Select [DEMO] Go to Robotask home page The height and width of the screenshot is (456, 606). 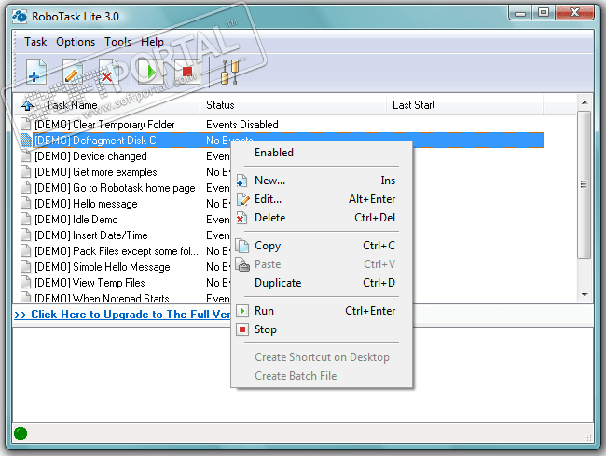(115, 188)
